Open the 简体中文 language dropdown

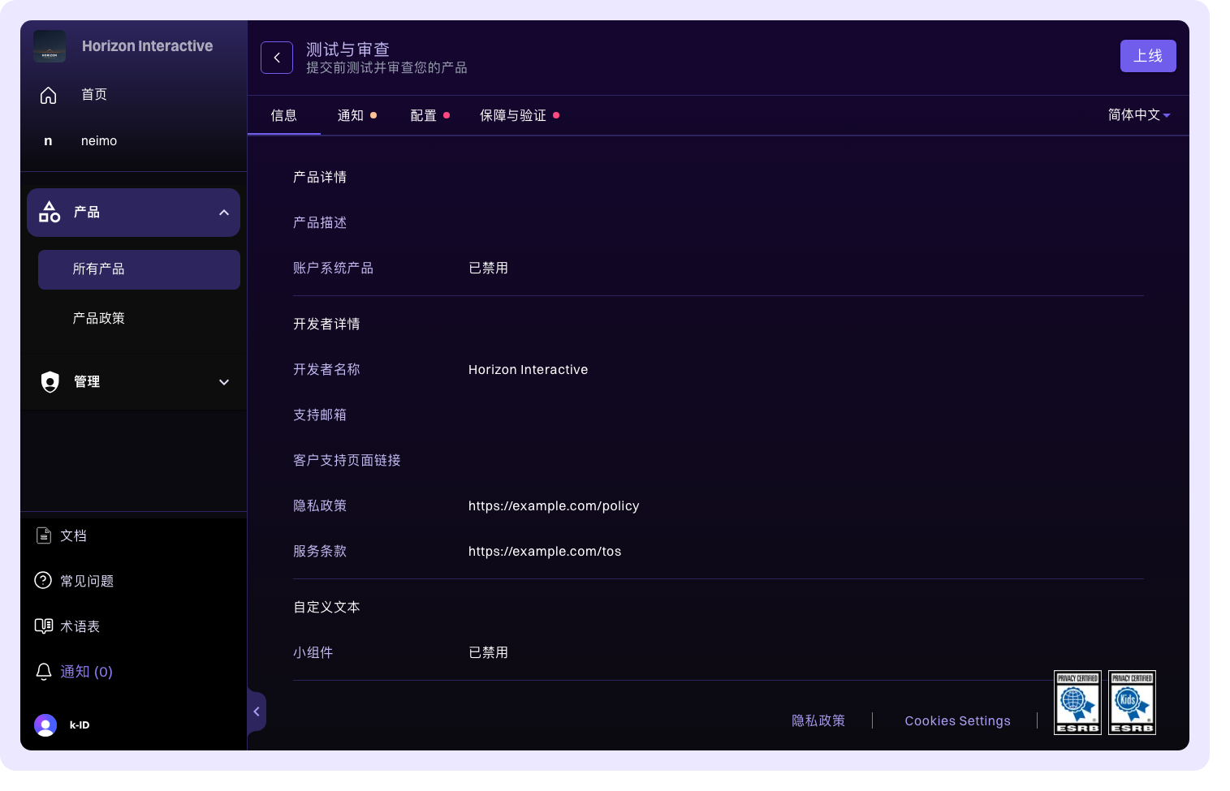(1139, 115)
